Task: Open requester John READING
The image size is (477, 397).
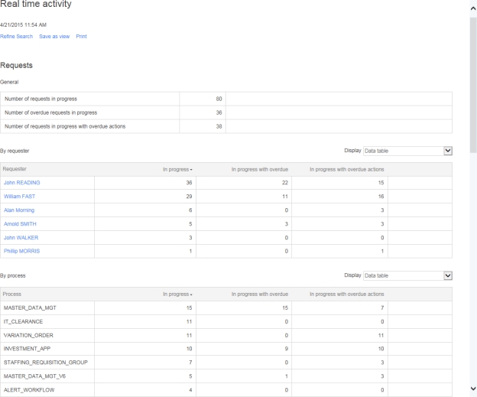Action: 22,183
